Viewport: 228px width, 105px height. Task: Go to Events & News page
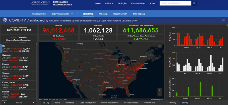pyautogui.click(x=138, y=3)
